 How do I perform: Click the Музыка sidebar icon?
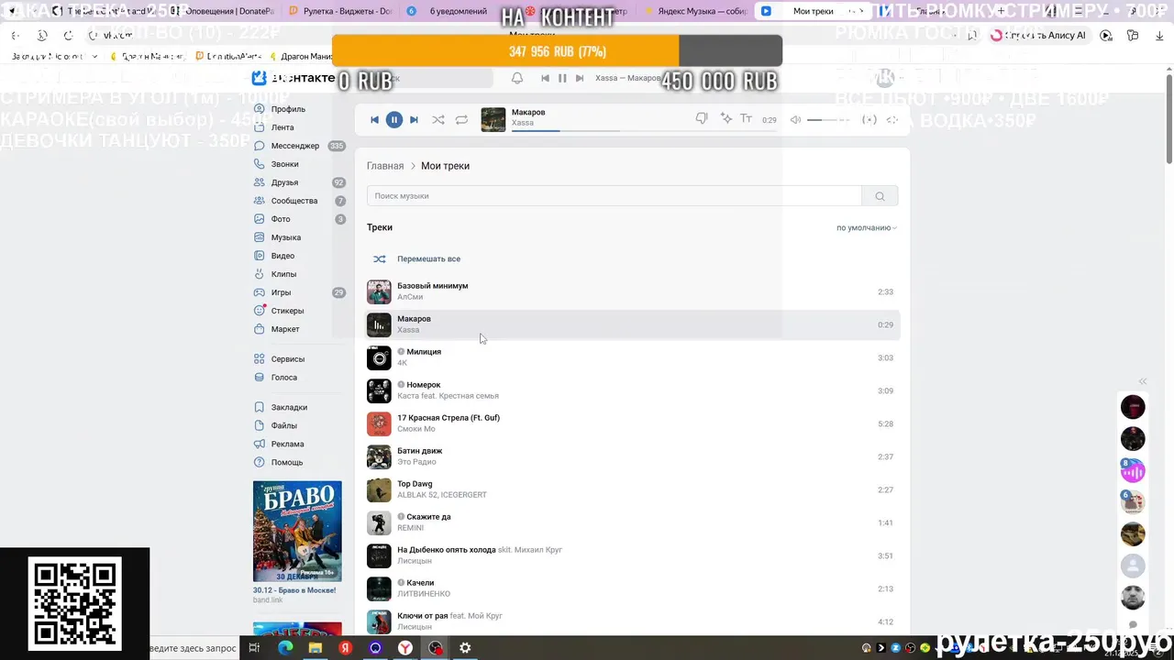(x=260, y=237)
